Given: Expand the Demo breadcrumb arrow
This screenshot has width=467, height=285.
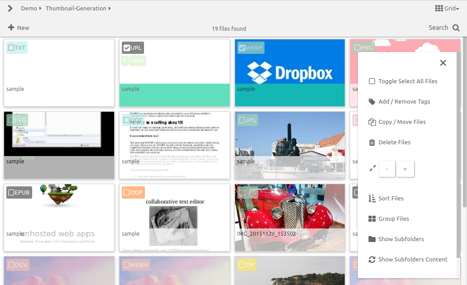Looking at the screenshot, I should [x=40, y=8].
